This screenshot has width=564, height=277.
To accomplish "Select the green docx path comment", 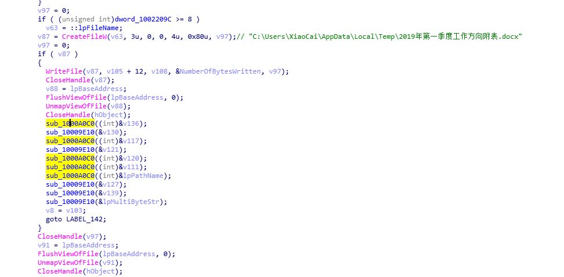I will [380, 37].
